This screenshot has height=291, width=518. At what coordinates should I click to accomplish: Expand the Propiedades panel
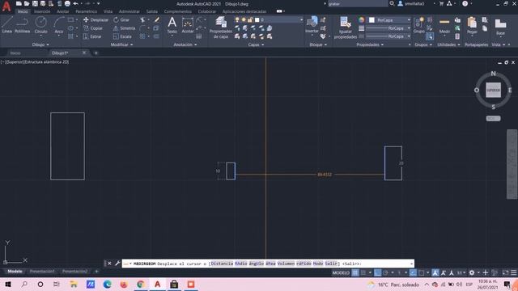370,44
